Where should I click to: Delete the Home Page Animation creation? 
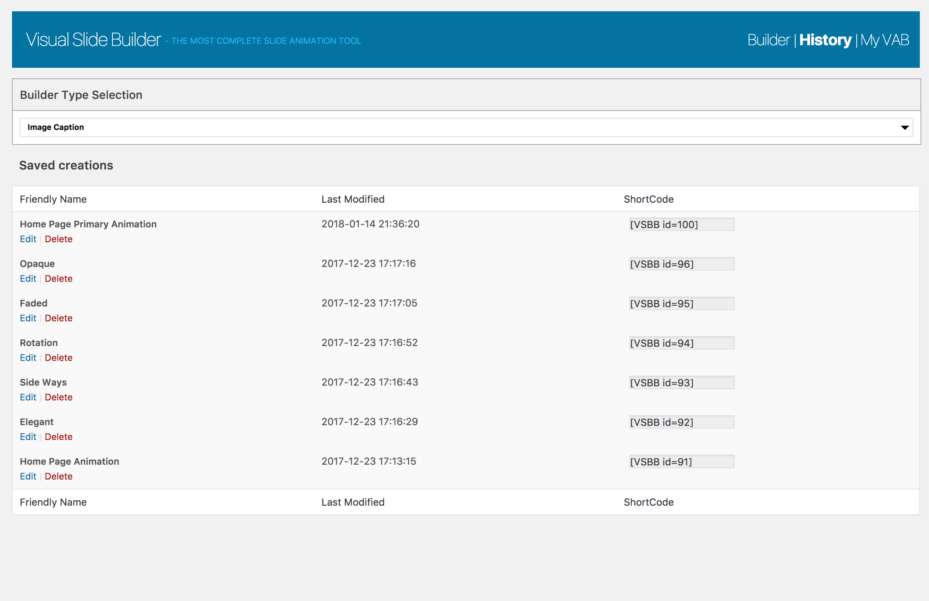click(59, 476)
